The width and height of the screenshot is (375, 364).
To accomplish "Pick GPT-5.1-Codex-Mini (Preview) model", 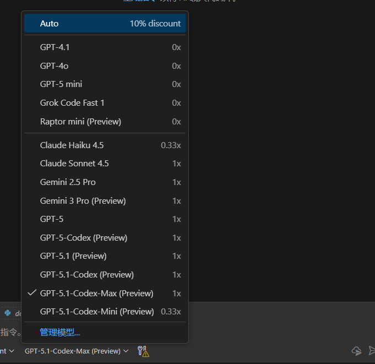I will pyautogui.click(x=105, y=312).
